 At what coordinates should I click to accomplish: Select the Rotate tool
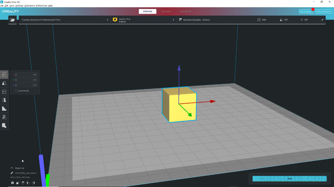[4, 92]
